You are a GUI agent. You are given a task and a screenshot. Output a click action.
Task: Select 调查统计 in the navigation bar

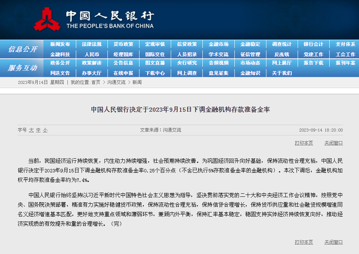pos(282,44)
